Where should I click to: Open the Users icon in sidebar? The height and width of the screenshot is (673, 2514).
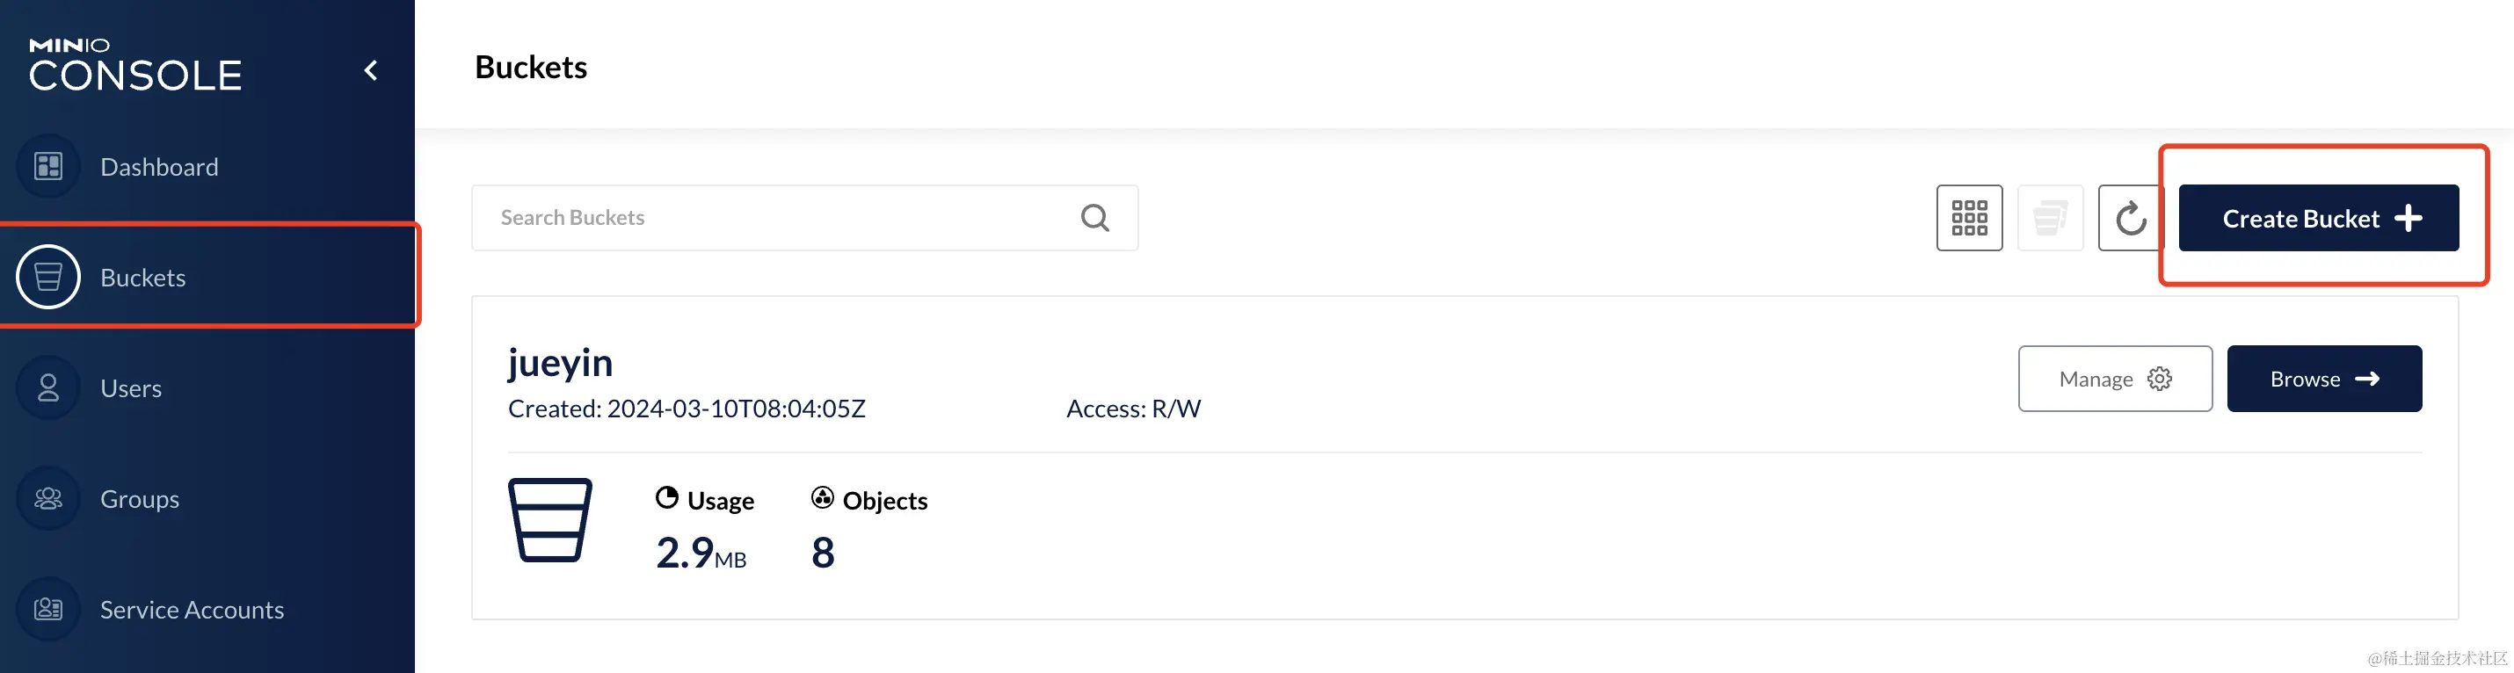click(x=47, y=388)
